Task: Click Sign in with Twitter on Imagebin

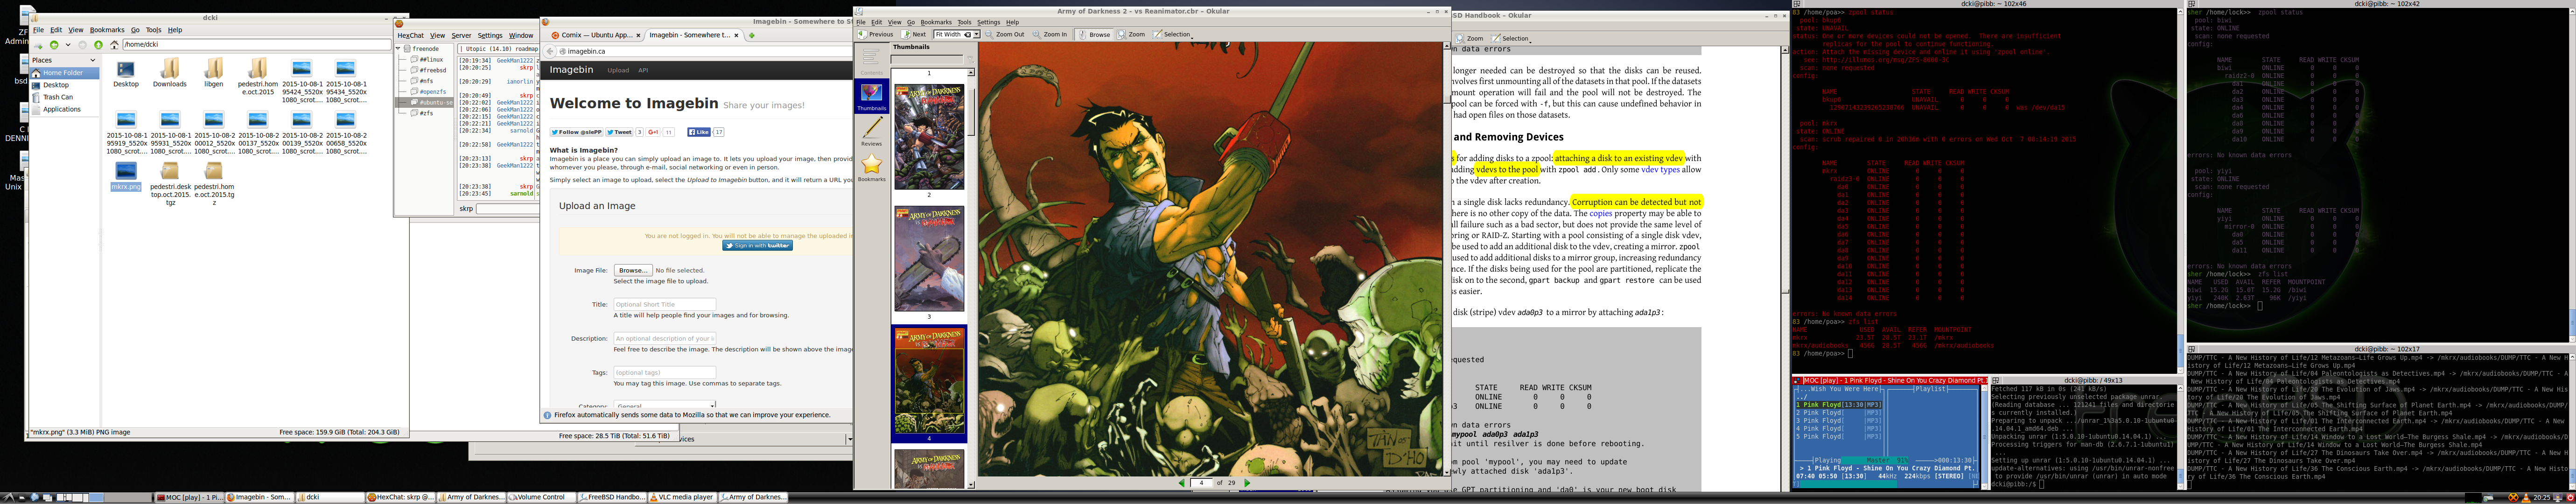Action: coord(757,245)
